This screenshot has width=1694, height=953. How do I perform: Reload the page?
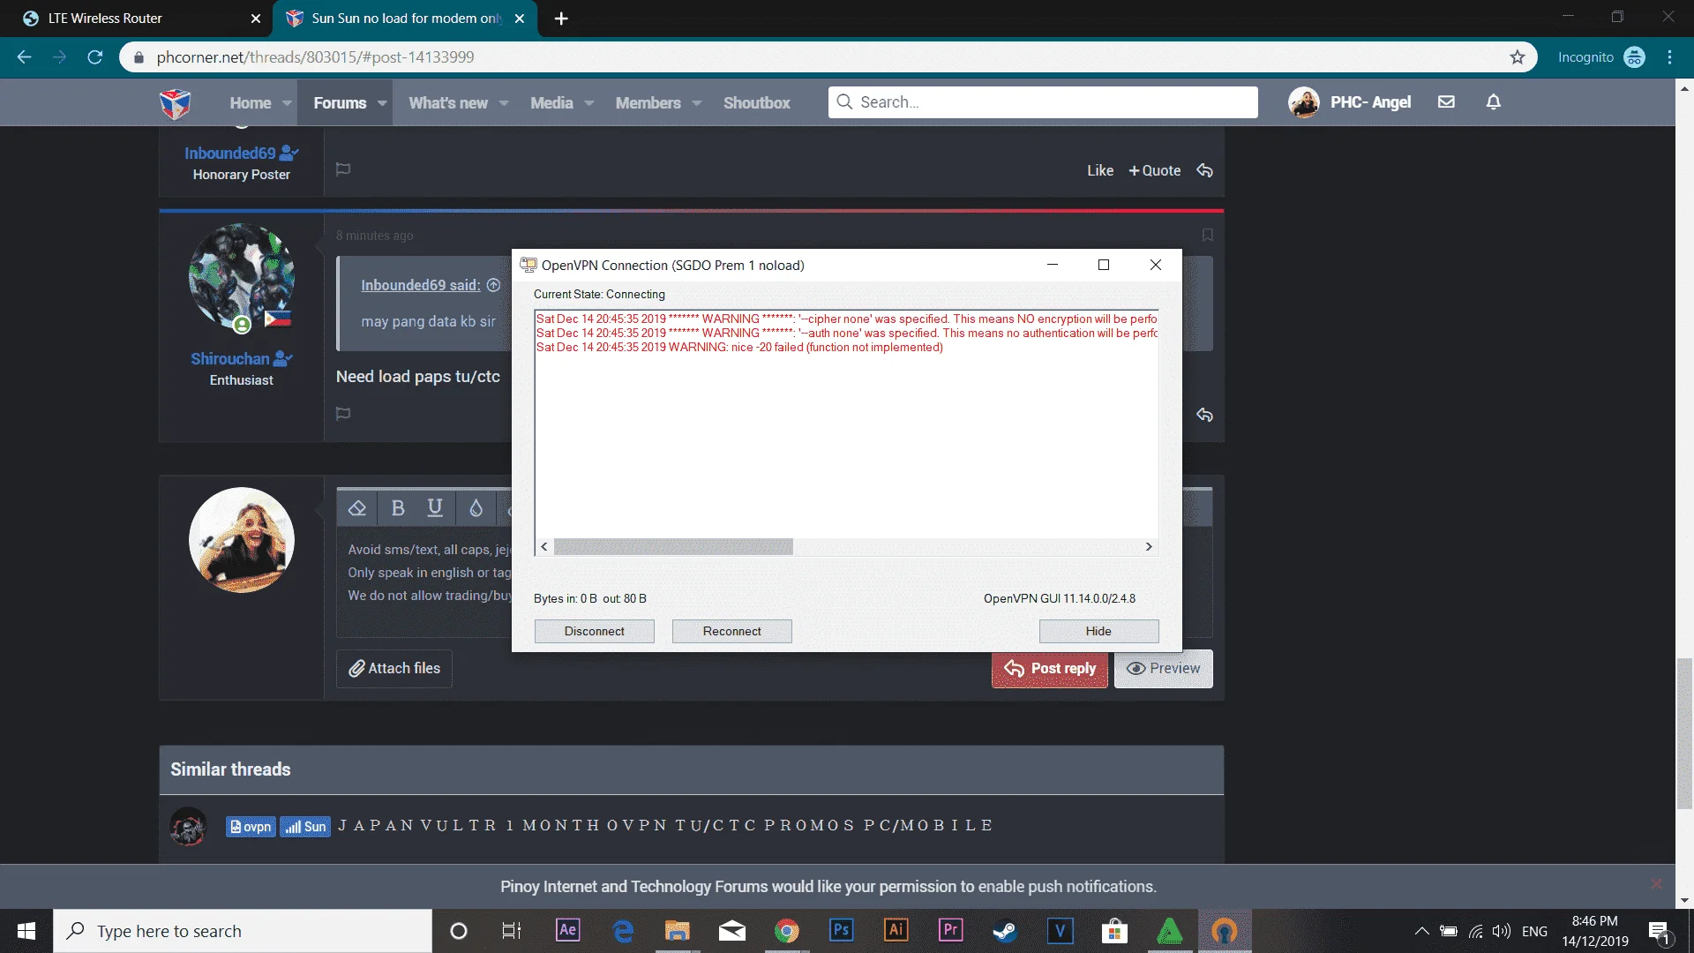95,57
